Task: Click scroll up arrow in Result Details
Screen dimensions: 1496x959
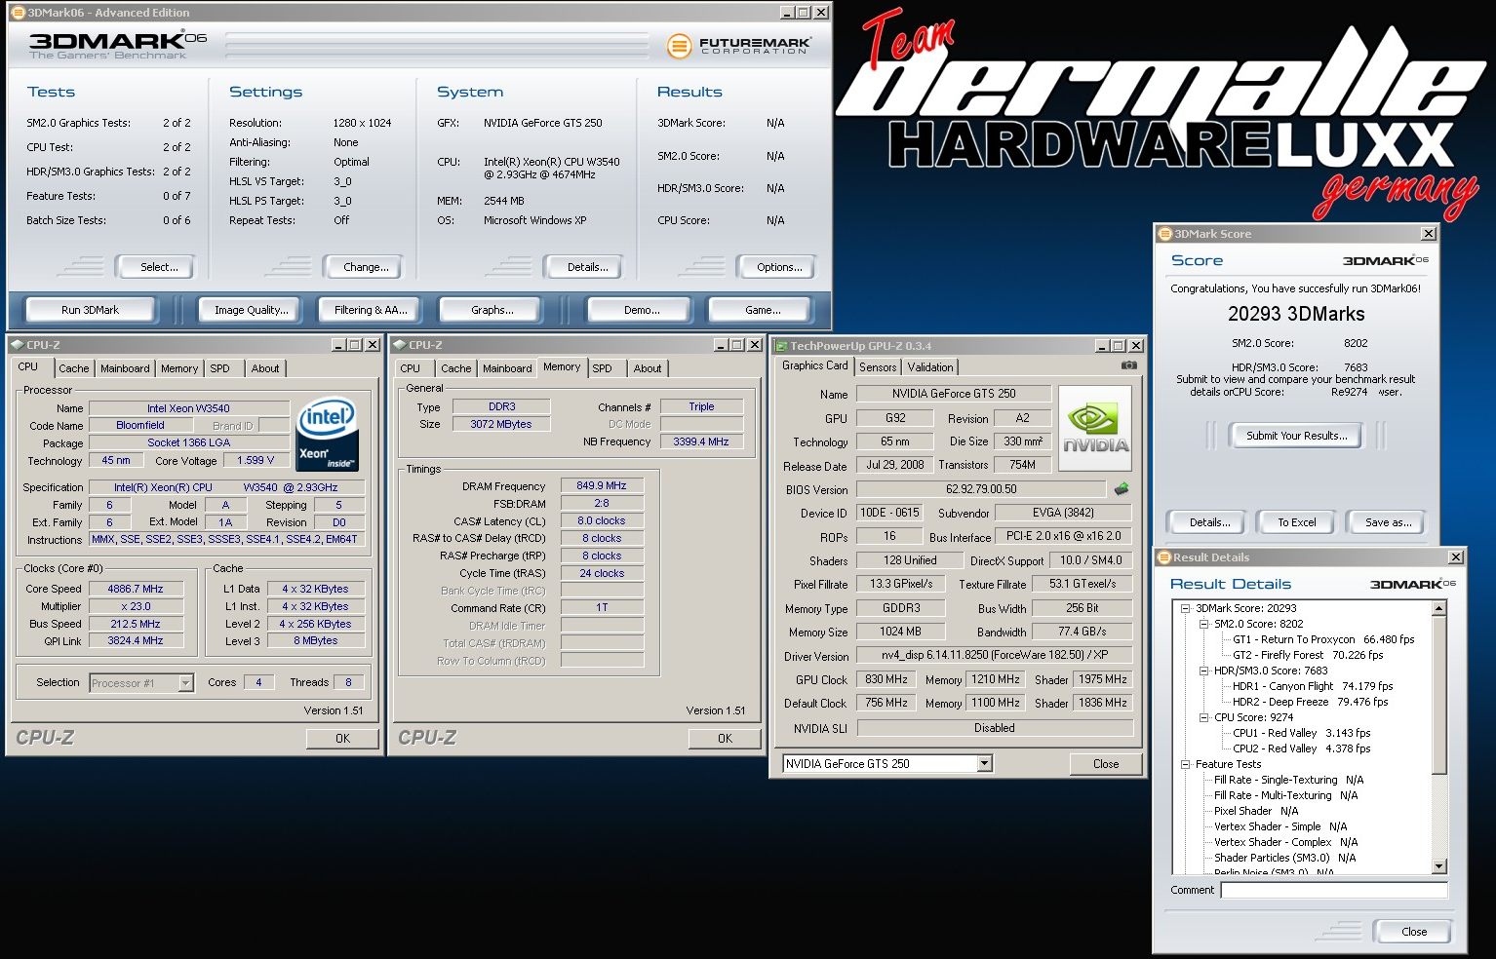Action: tap(1439, 608)
